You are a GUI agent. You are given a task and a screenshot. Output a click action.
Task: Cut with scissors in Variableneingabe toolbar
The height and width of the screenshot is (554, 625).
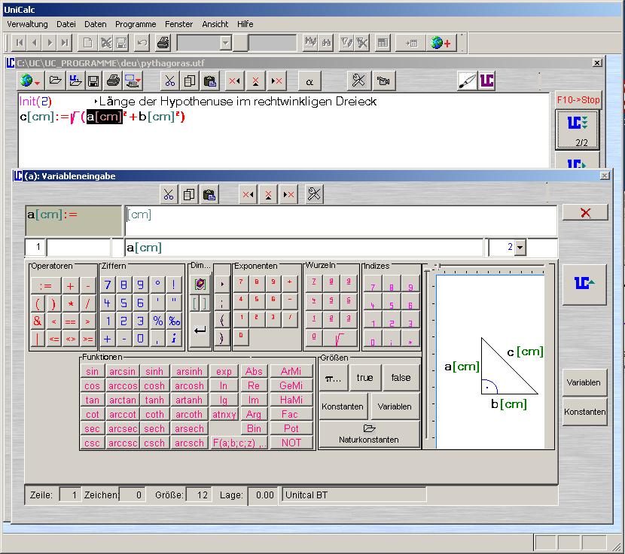tap(169, 194)
